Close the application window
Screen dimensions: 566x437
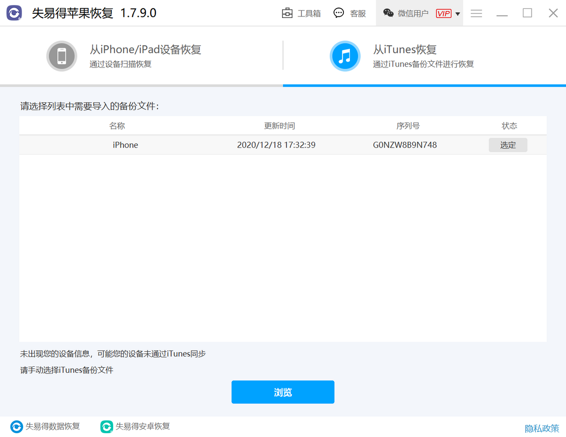coord(553,13)
